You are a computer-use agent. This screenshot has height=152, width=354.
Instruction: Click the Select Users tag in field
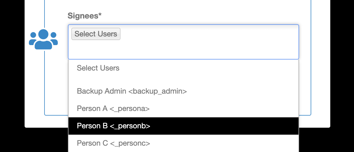coord(96,34)
